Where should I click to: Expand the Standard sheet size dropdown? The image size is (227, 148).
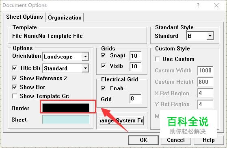pyautogui.click(x=210, y=36)
